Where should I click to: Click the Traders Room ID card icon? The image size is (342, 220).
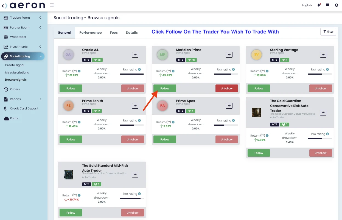click(6, 18)
